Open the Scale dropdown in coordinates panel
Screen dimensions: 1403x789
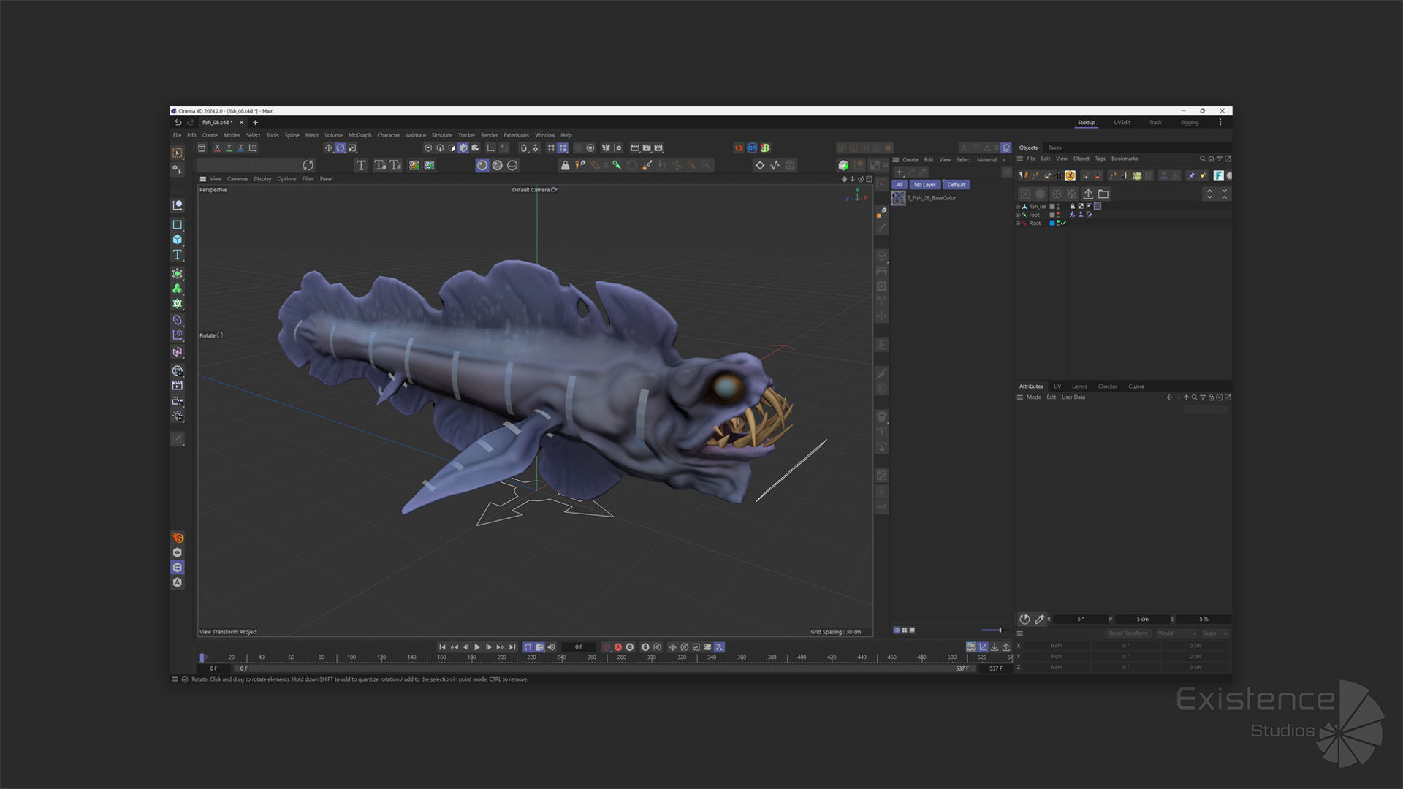click(1215, 633)
